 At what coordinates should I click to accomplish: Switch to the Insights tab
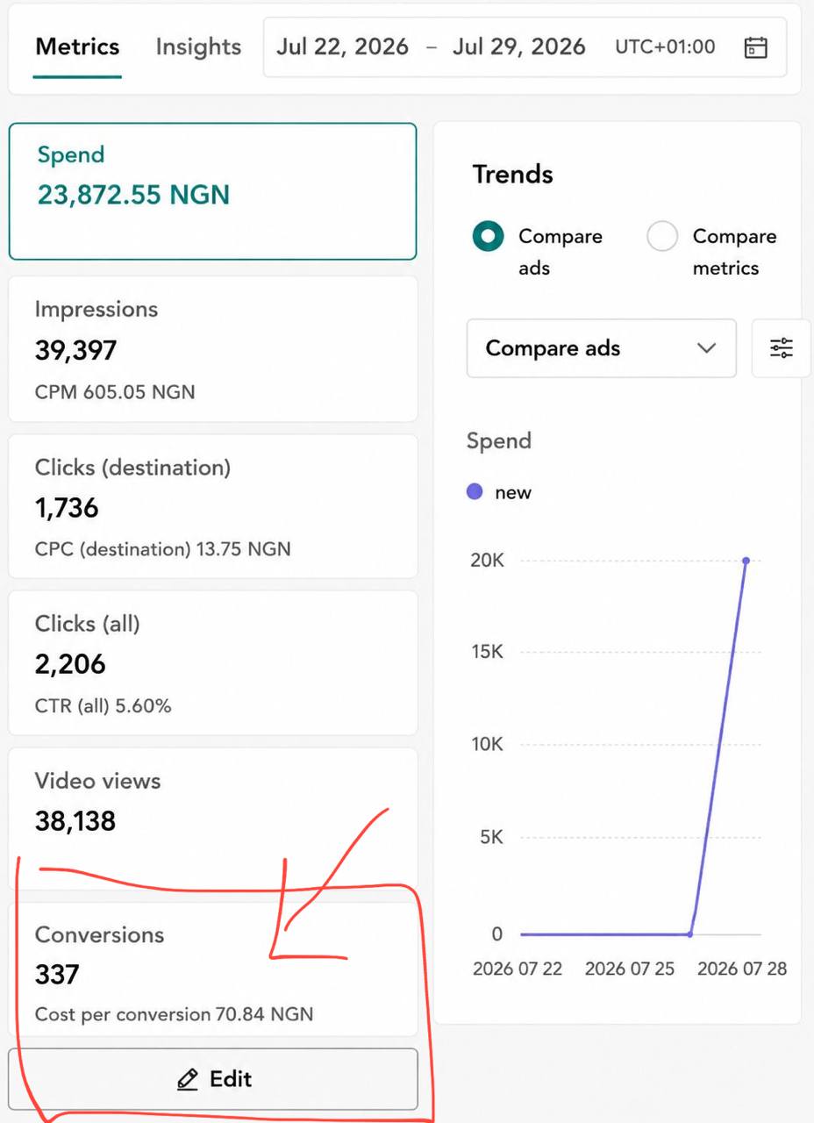198,46
